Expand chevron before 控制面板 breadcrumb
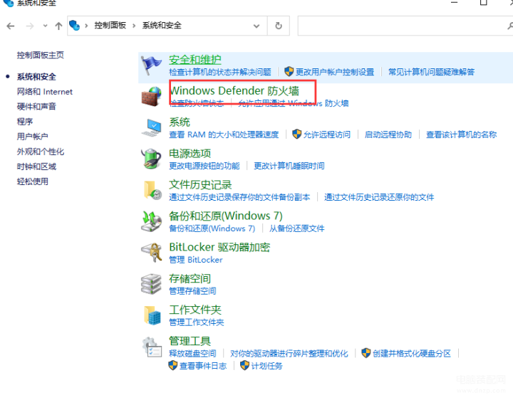The height and width of the screenshot is (400, 513). pyautogui.click(x=86, y=26)
